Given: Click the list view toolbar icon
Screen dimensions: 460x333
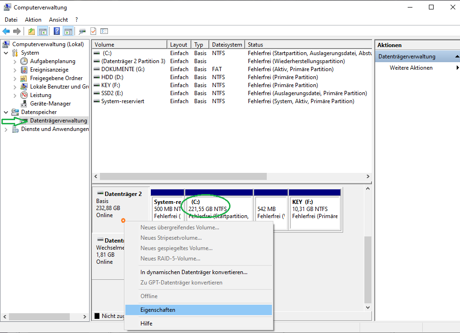Looking at the screenshot, I should tap(104, 31).
